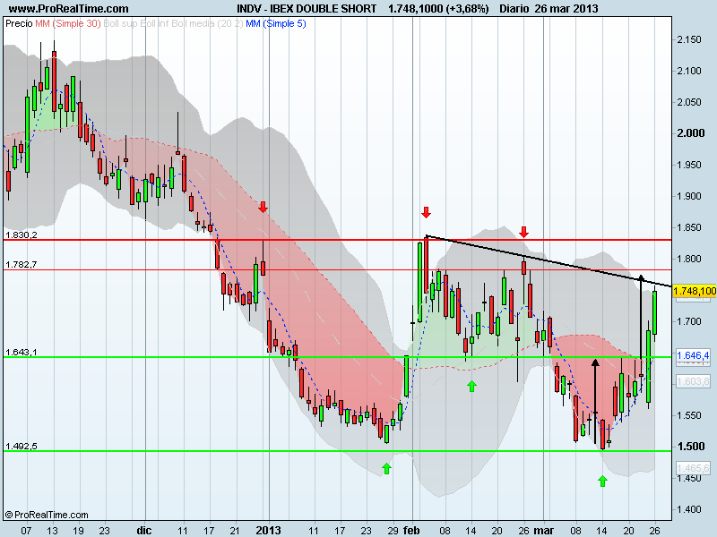Screen dimensions: 717x537
Task: Click the blue 1.646,4 moving average tag
Action: [693, 355]
